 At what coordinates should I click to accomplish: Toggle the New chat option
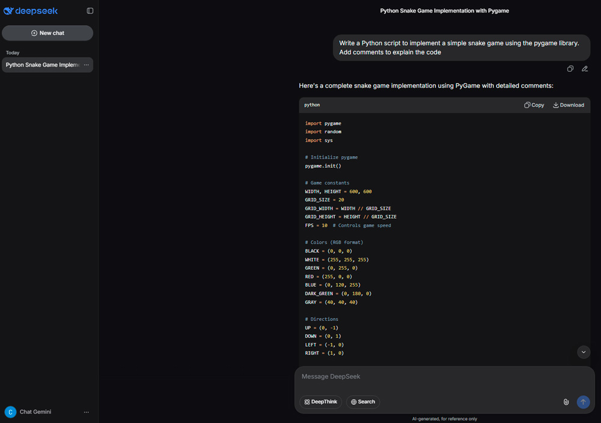(47, 33)
